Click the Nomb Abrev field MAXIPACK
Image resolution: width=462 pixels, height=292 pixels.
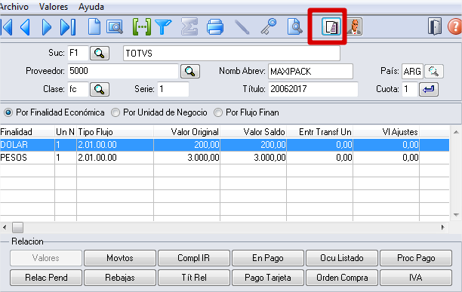pos(310,71)
